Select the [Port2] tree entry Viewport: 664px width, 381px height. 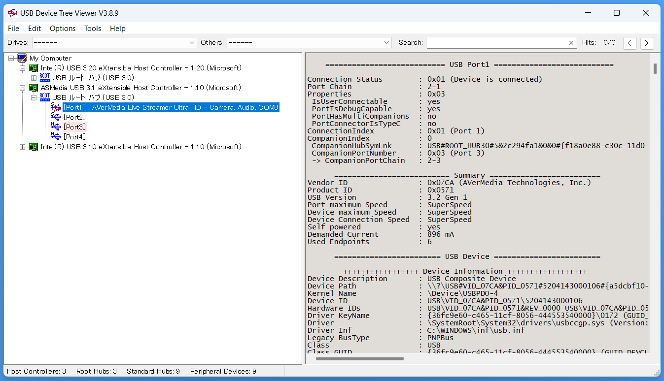click(74, 117)
